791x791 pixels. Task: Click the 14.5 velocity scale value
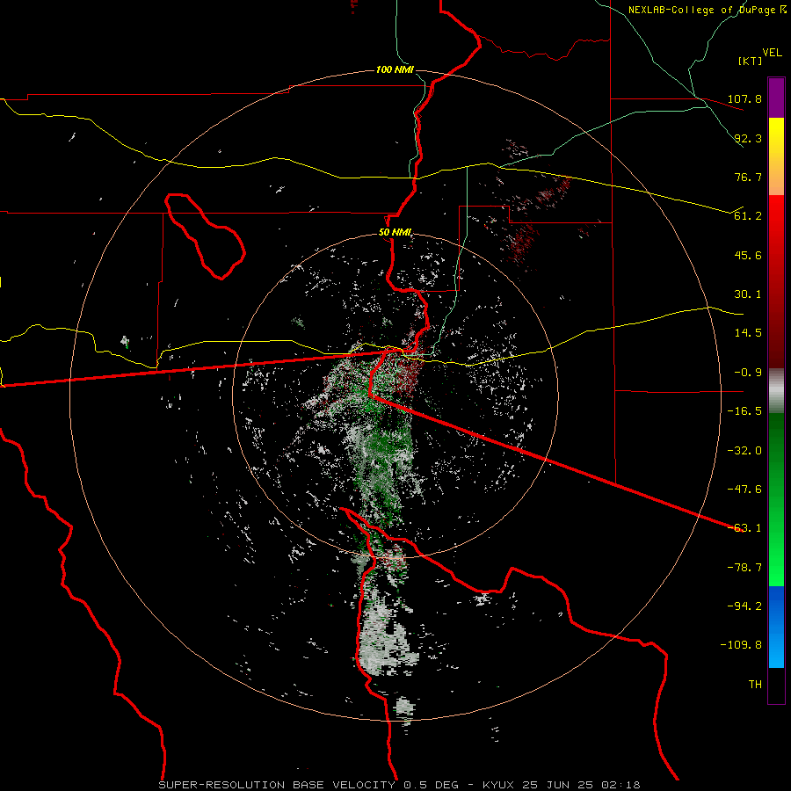(x=748, y=333)
